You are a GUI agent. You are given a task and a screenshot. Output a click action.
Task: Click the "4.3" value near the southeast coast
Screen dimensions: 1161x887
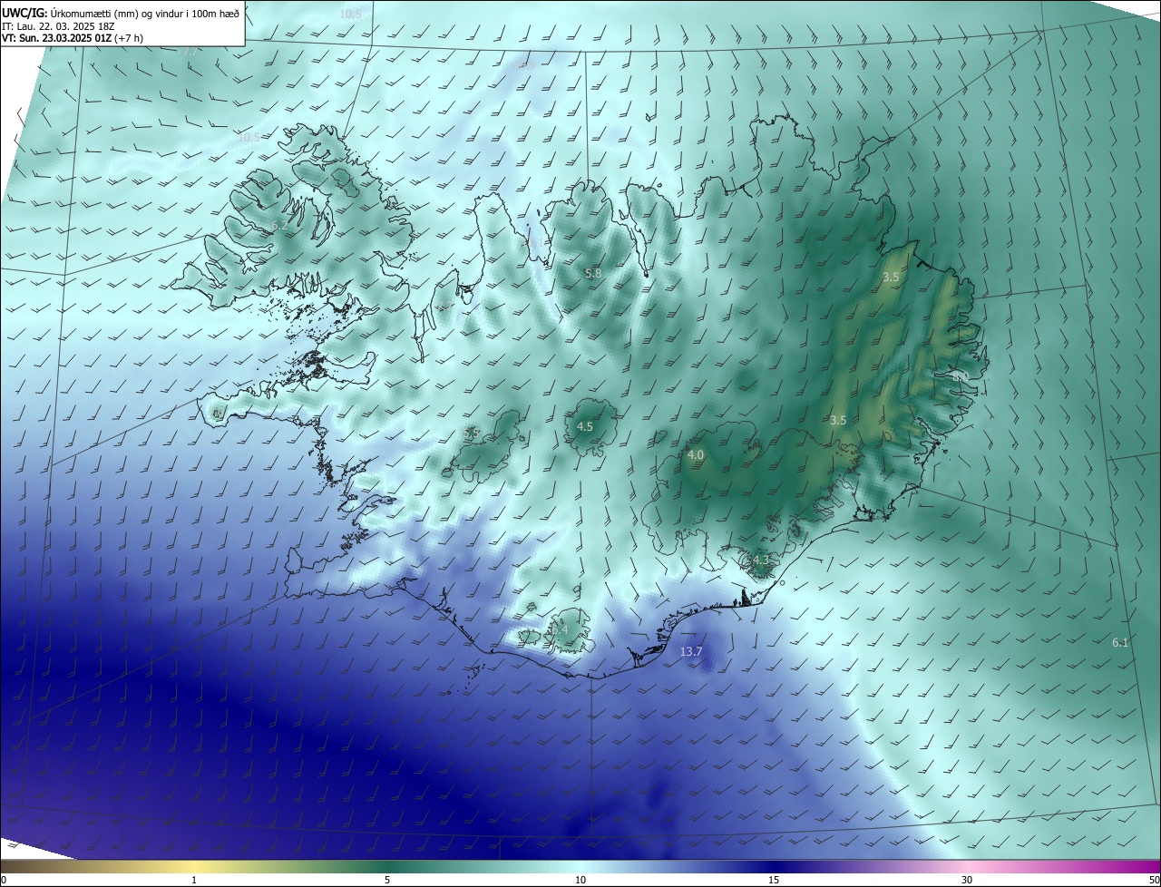(760, 560)
